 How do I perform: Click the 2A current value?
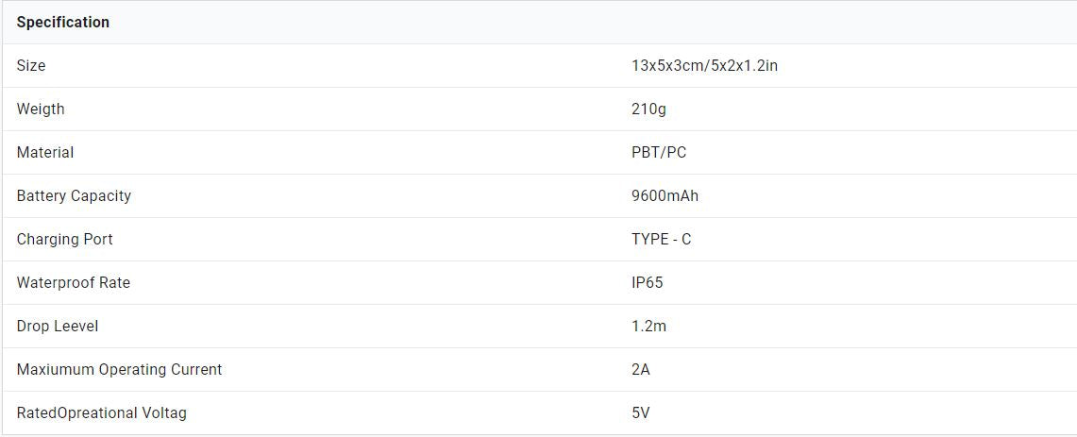click(641, 369)
